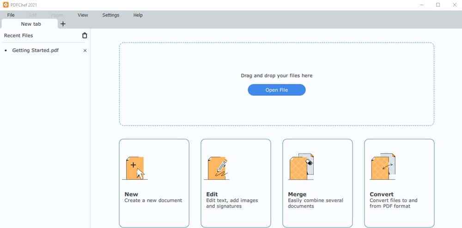462x228 pixels.
Task: Open the Settings menu
Action: click(111, 15)
